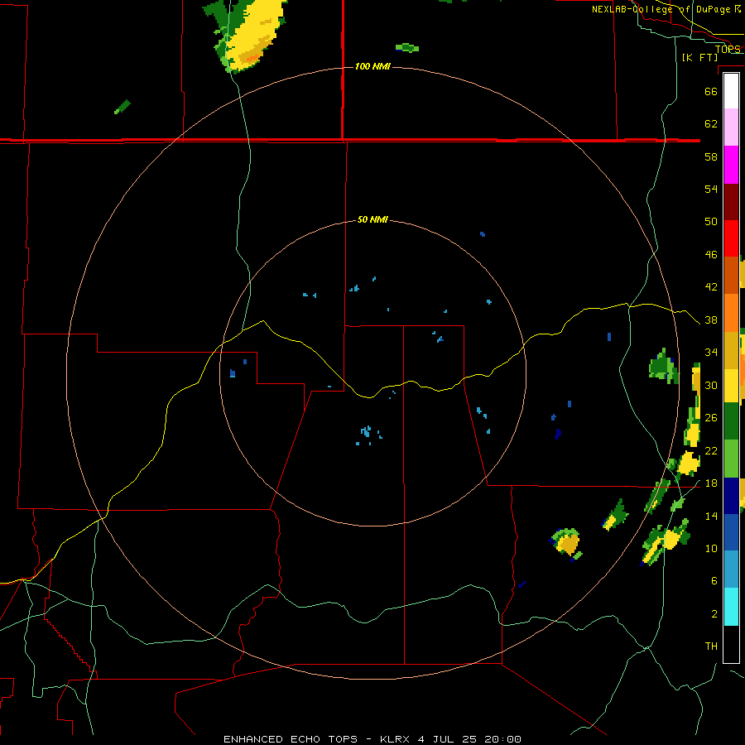Click legend value 46

[711, 255]
